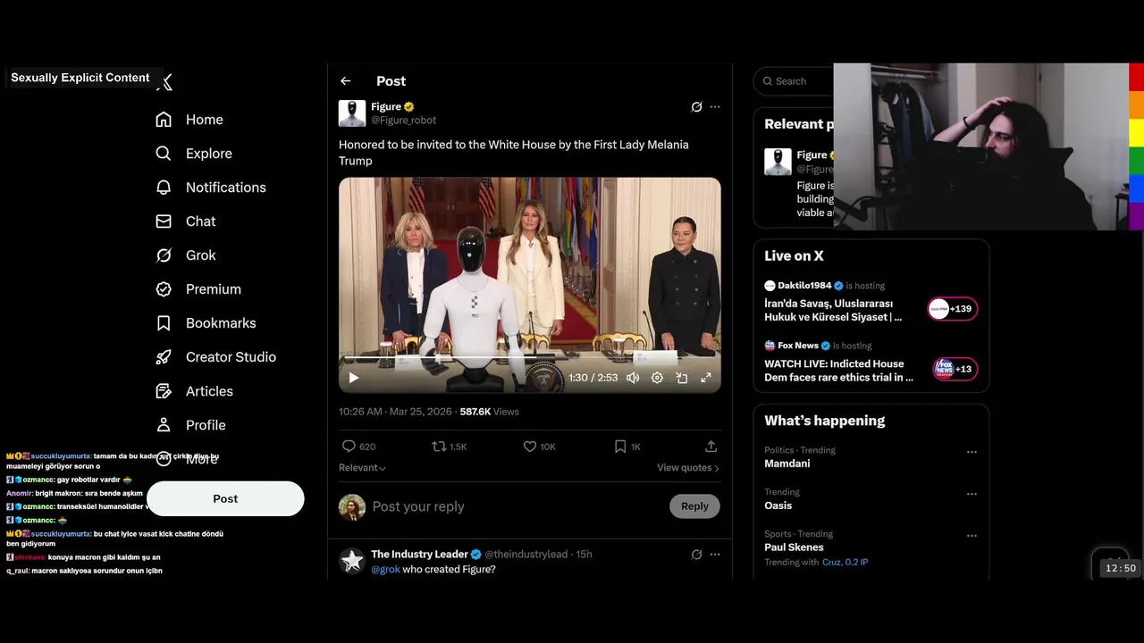
Task: Click the Bookmarks ribbon icon
Action: click(164, 323)
